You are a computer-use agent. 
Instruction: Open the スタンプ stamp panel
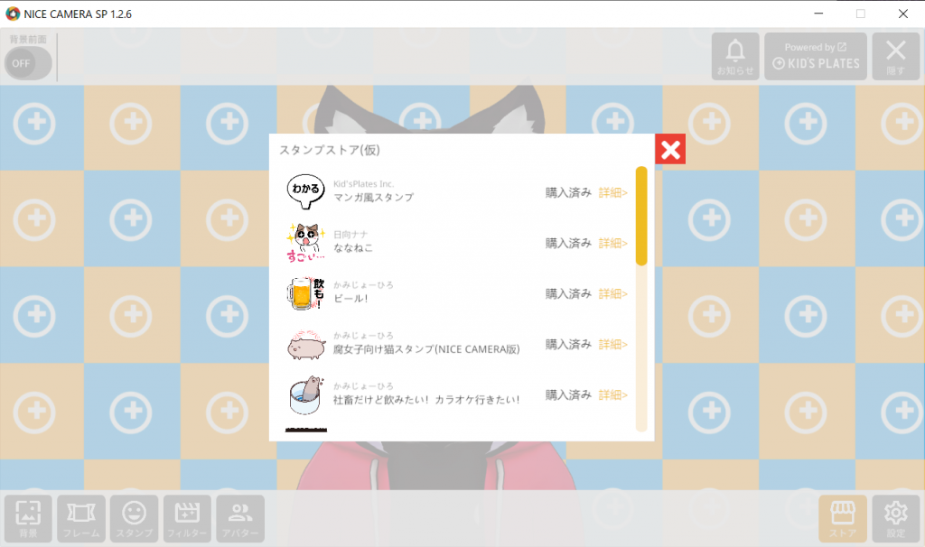coord(135,519)
